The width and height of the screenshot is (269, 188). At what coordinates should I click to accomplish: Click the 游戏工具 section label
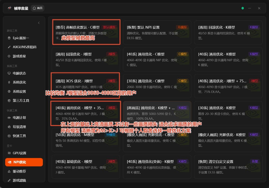tap(12, 31)
